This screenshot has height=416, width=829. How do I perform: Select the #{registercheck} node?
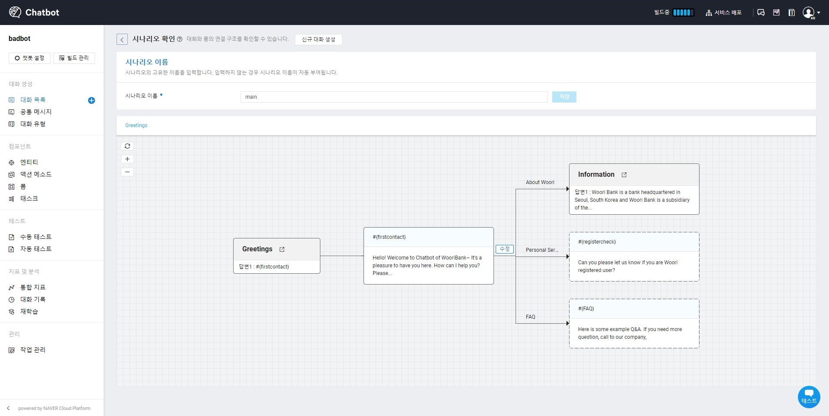[x=634, y=257]
